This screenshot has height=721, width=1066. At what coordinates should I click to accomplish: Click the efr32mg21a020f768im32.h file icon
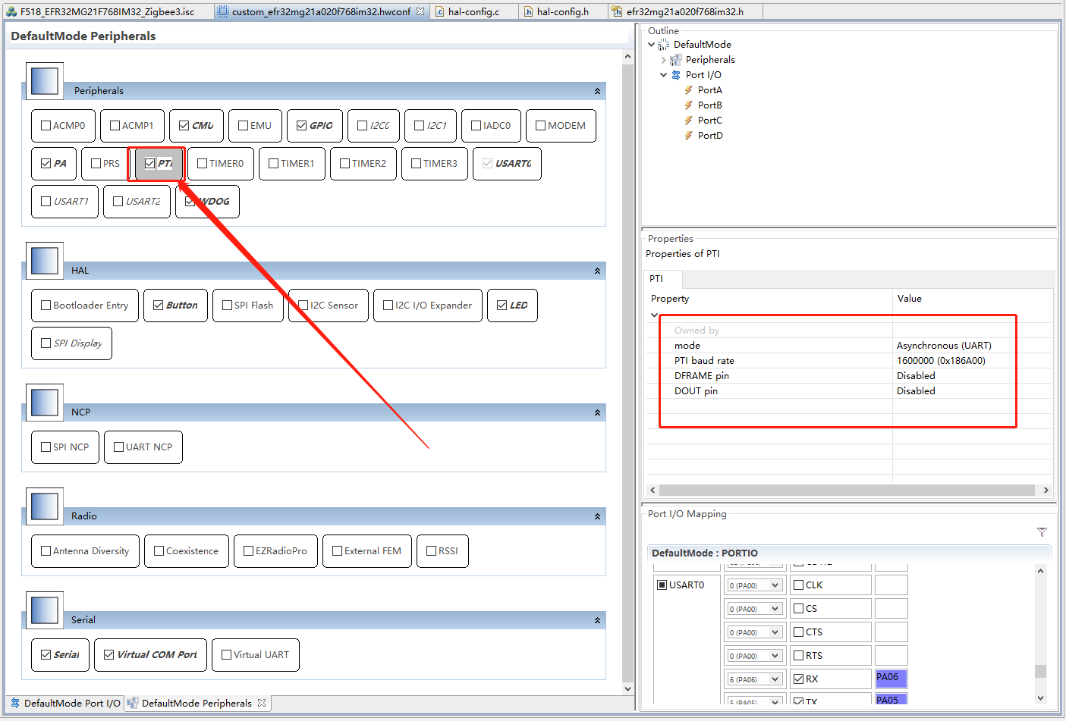click(617, 11)
